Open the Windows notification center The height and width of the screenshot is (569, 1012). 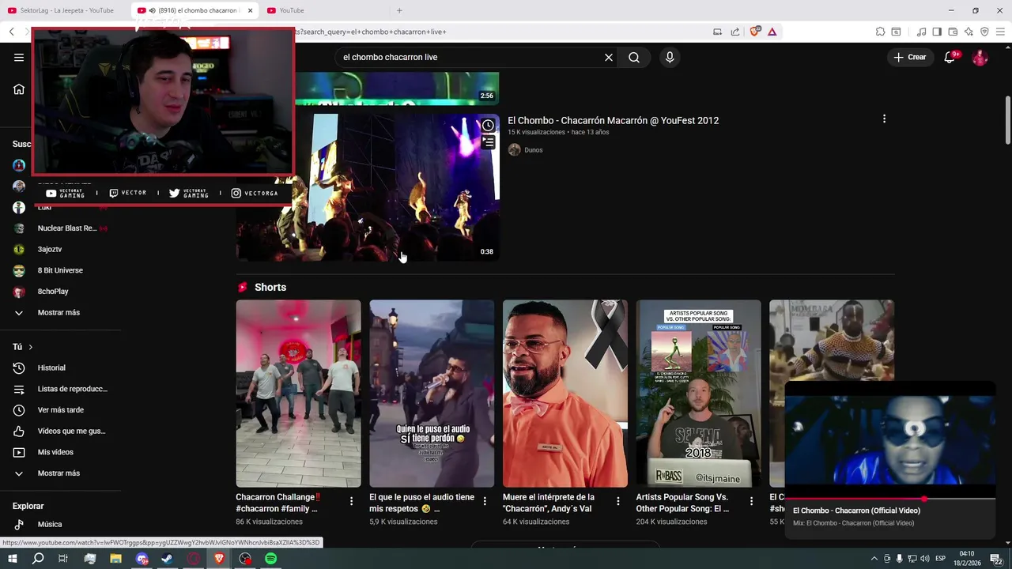coord(996,559)
